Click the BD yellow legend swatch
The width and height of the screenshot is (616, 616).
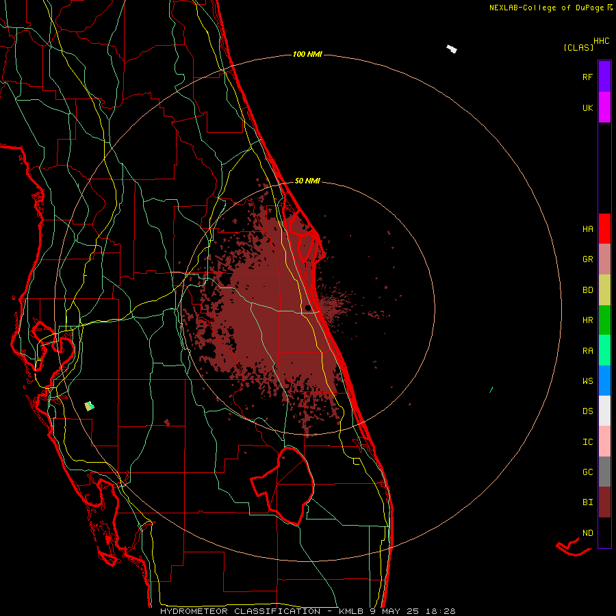pos(604,290)
